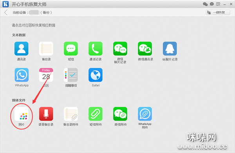Viewport: 235px width, 153px height.
Task: Select the 提醒事项 reminders icon
Action: [71, 75]
